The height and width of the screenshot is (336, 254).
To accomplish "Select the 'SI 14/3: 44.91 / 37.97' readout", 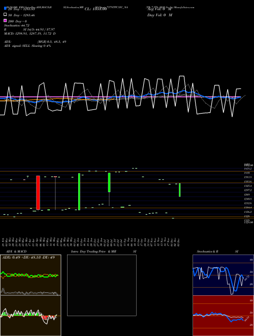I will point(39,30).
